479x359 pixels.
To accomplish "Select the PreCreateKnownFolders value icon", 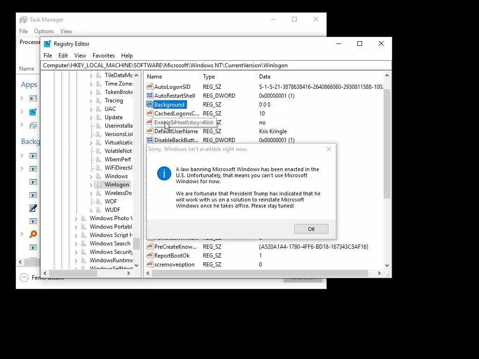I will (149, 246).
